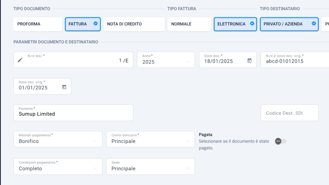Image resolution: width=329 pixels, height=185 pixels.
Task: Open the Data doc. calendar icon
Action: click(x=249, y=61)
